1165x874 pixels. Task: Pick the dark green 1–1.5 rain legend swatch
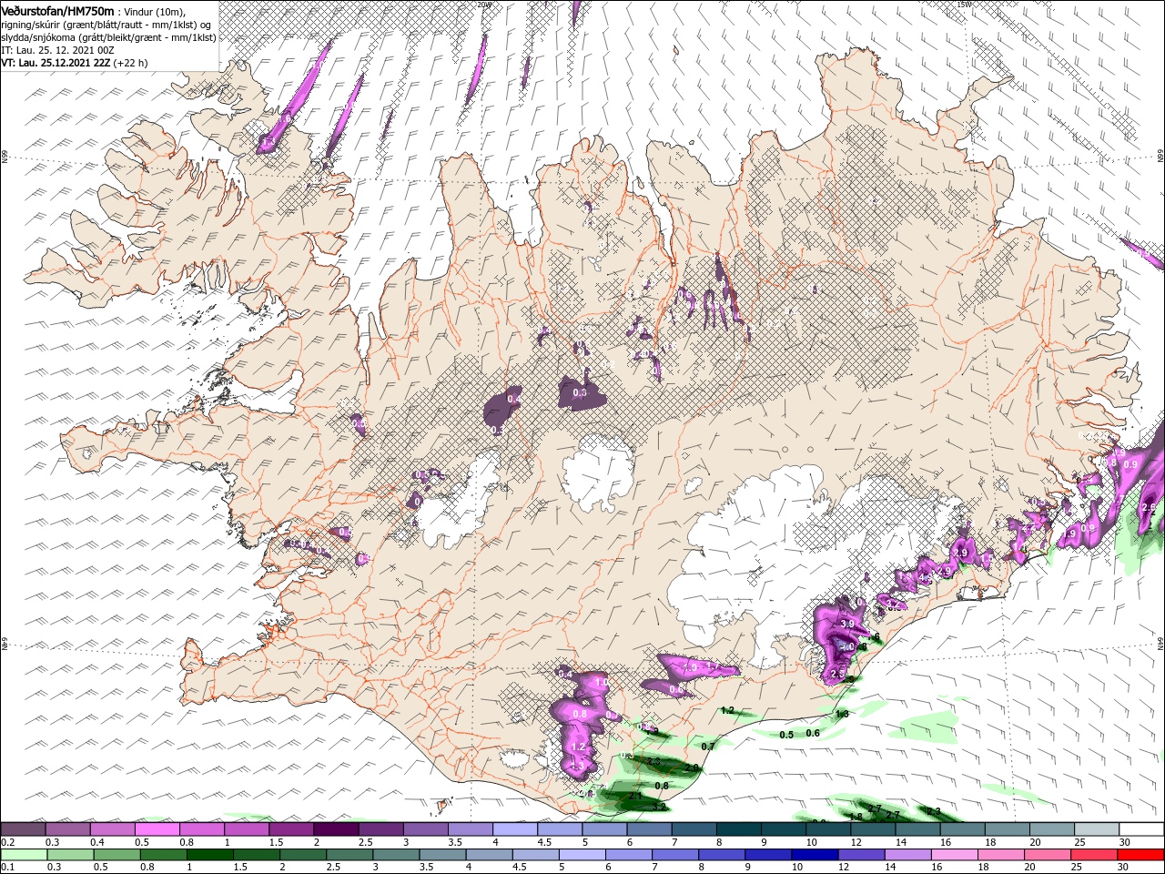click(x=209, y=855)
